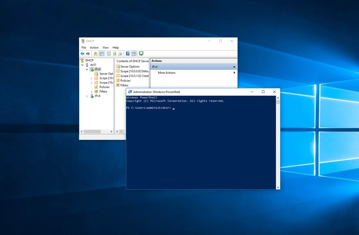Click More Actions in the Actions pane
This screenshot has height=235, width=359.
pyautogui.click(x=166, y=72)
